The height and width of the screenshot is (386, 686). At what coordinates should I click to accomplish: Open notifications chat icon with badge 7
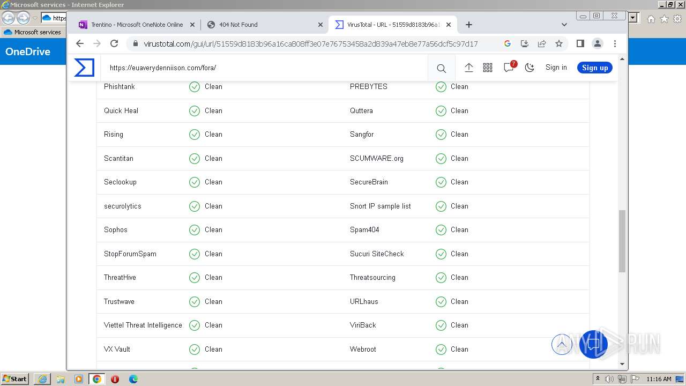pos(509,67)
